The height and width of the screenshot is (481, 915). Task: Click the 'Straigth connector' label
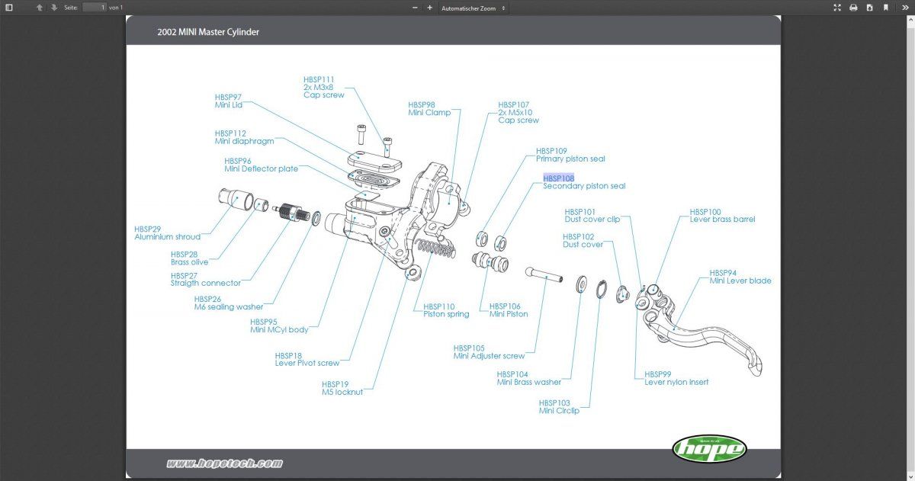[206, 284]
